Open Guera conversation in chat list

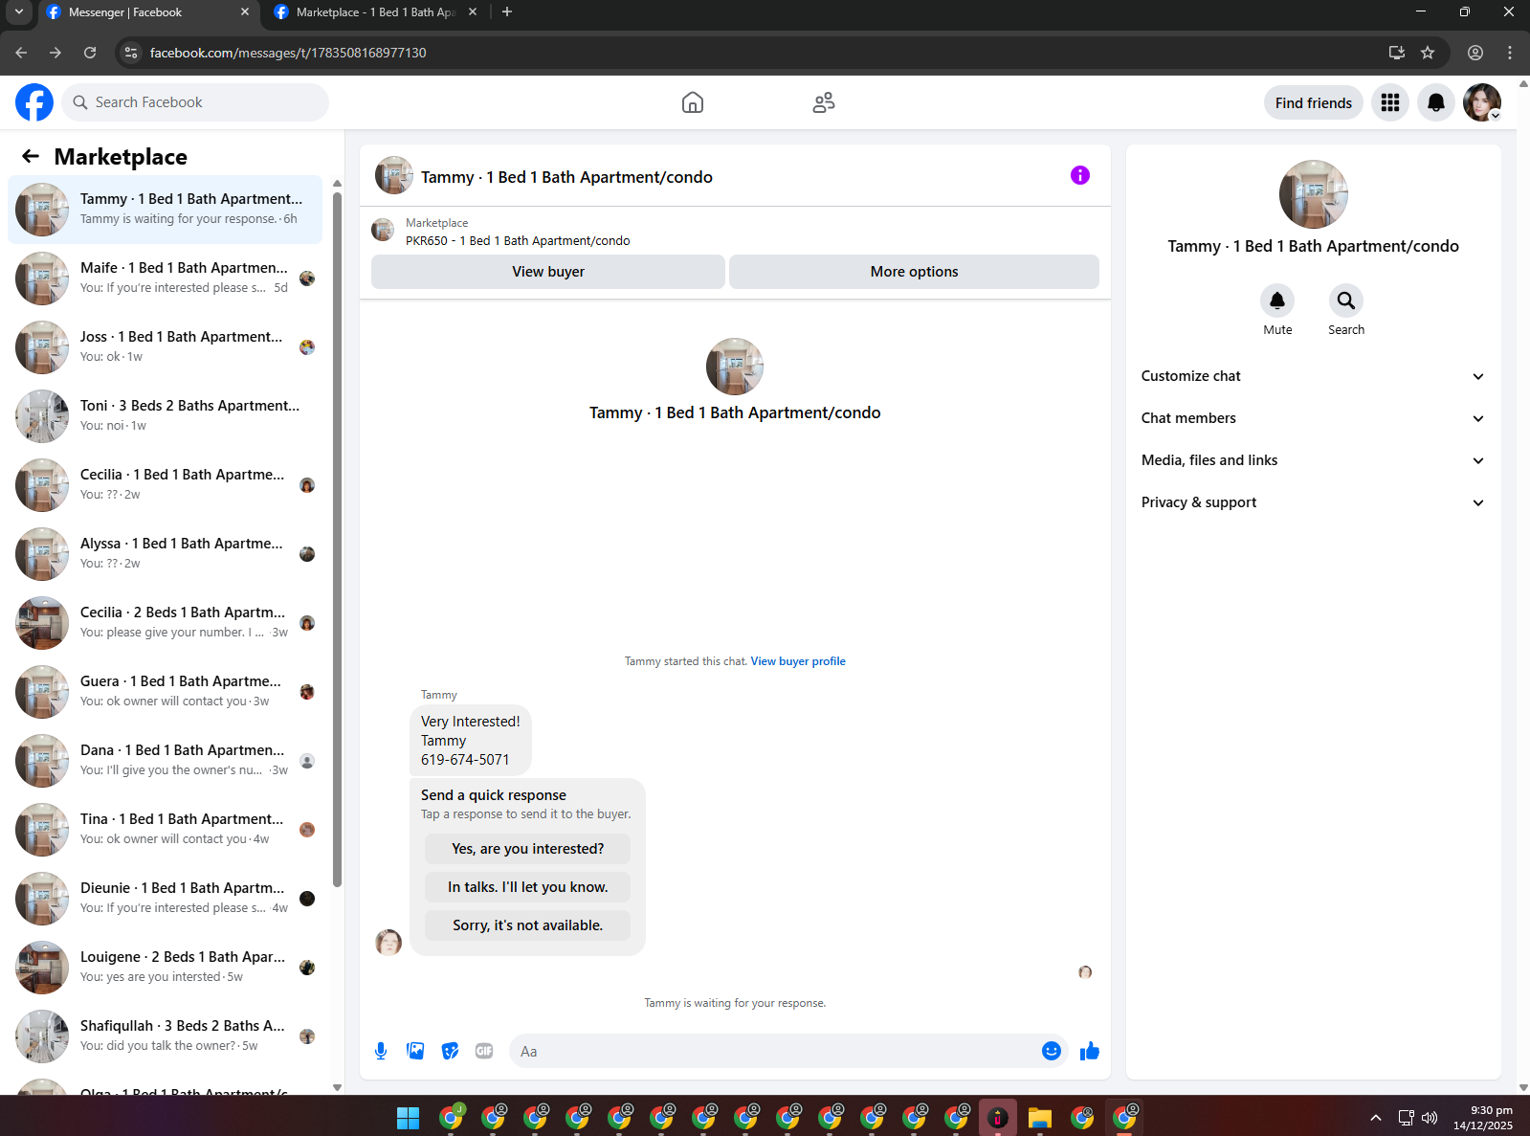pyautogui.click(x=165, y=692)
